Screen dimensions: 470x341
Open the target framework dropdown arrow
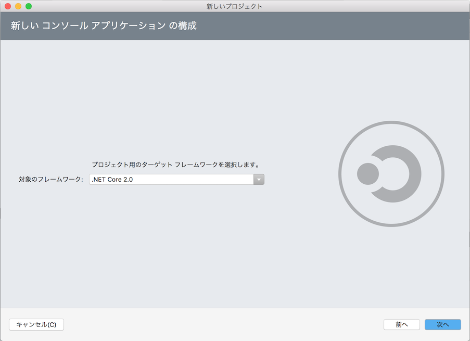[259, 179]
